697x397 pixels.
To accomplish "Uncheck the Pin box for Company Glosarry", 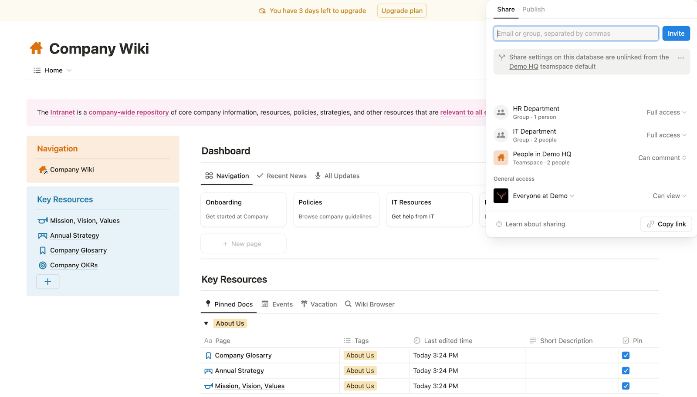I will [x=626, y=355].
